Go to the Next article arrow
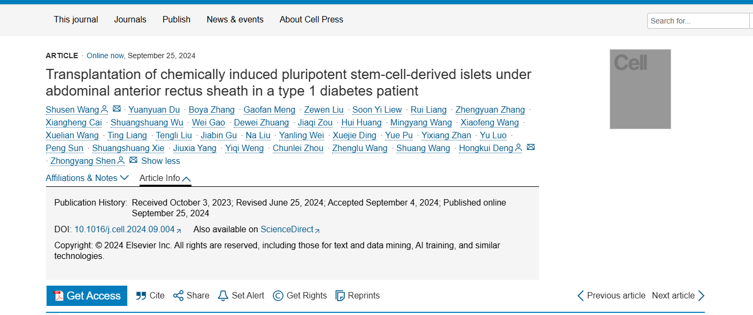This screenshot has height=315, width=753. click(701, 296)
